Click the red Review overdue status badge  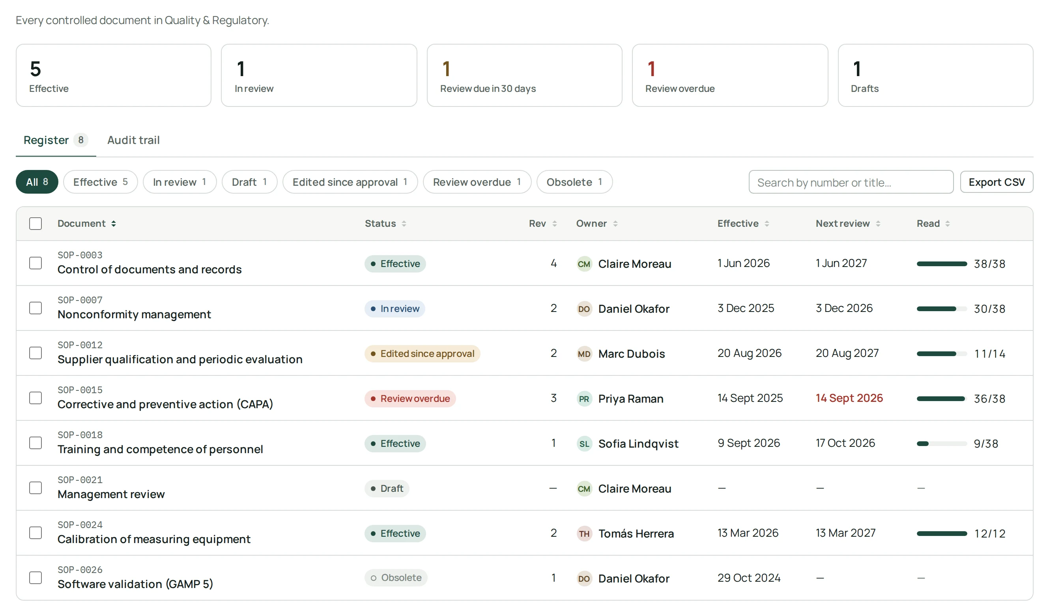click(x=410, y=399)
